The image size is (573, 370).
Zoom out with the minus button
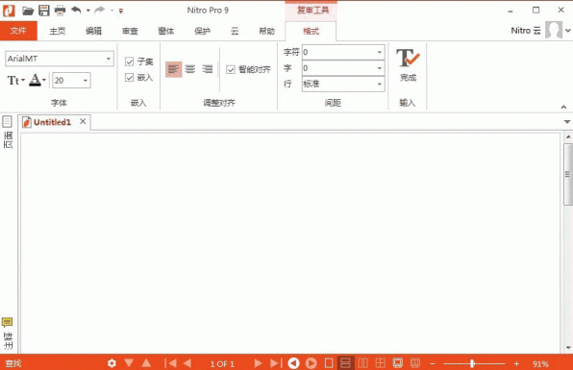coord(433,364)
